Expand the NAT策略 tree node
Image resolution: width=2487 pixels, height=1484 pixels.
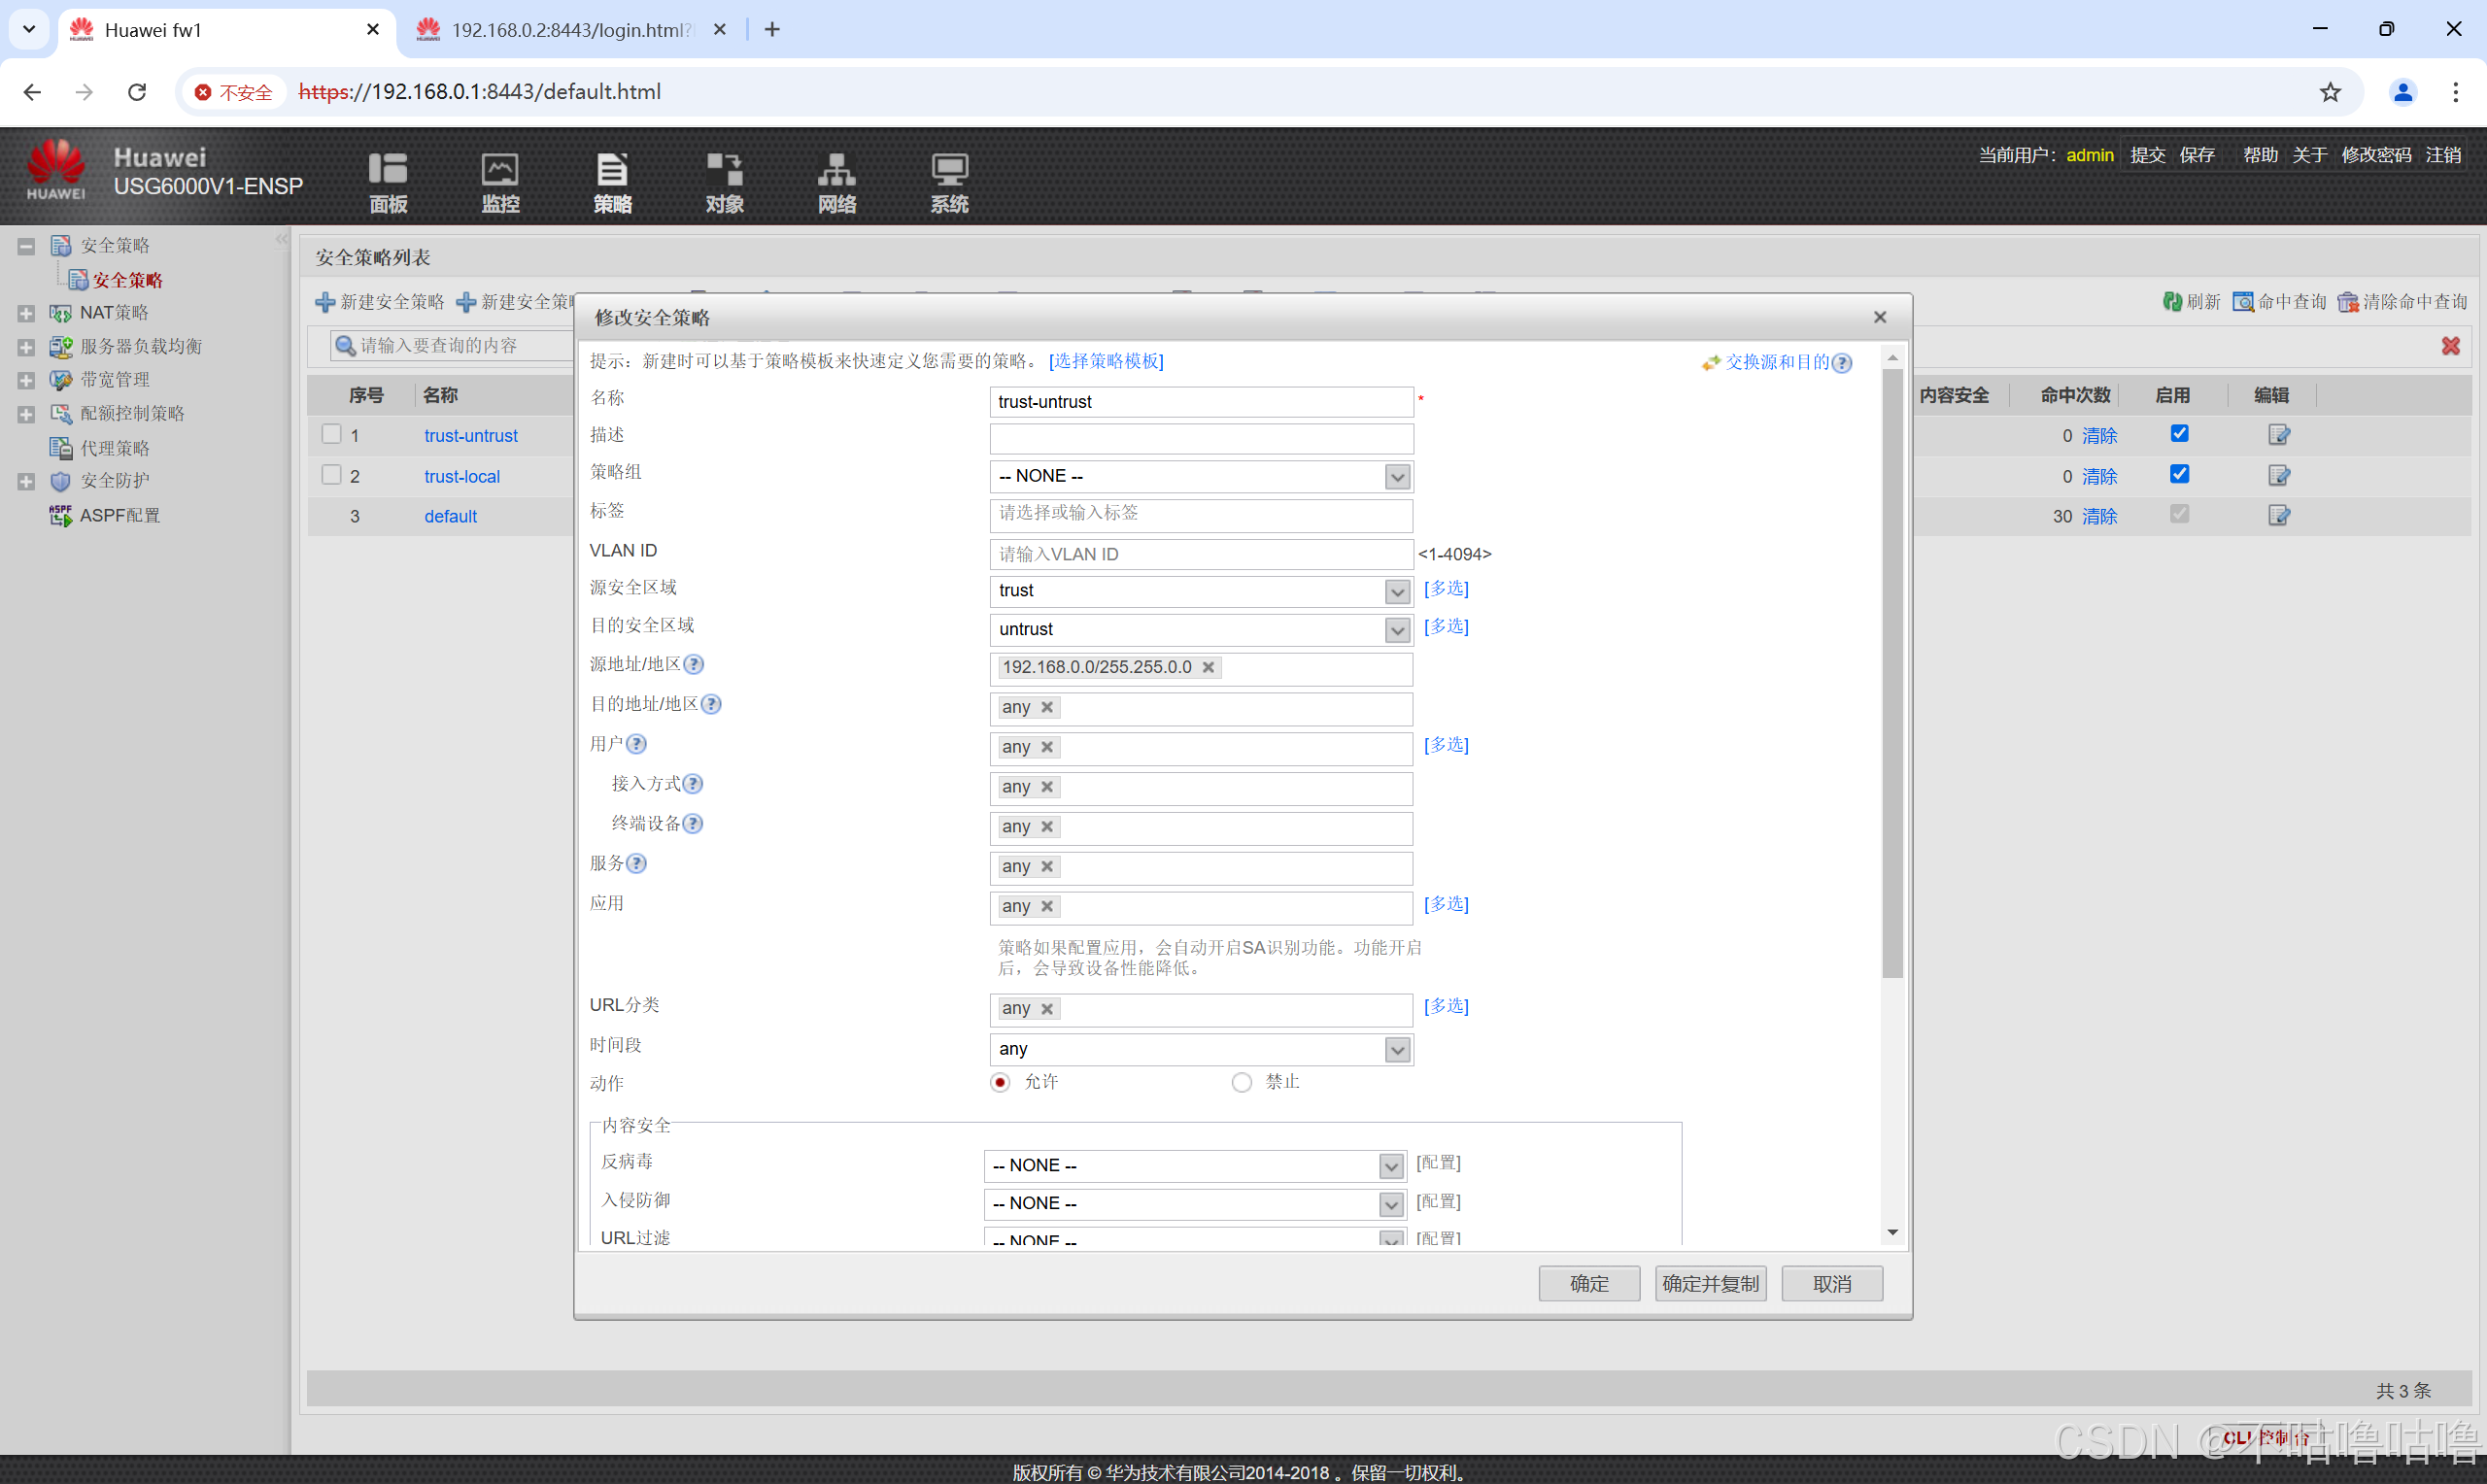pos(26,314)
